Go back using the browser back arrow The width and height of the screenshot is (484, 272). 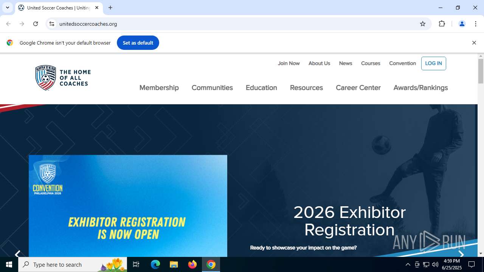coord(8,24)
